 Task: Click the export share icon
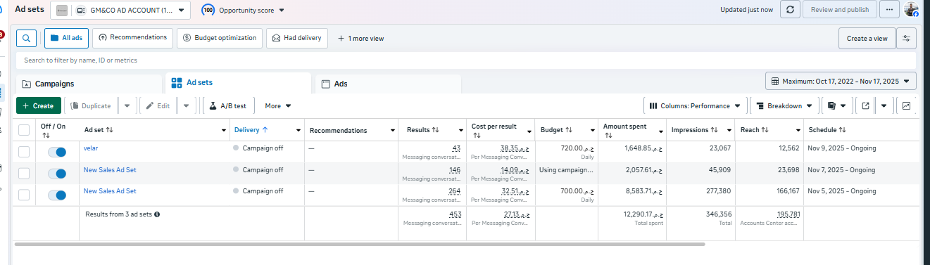(x=866, y=106)
